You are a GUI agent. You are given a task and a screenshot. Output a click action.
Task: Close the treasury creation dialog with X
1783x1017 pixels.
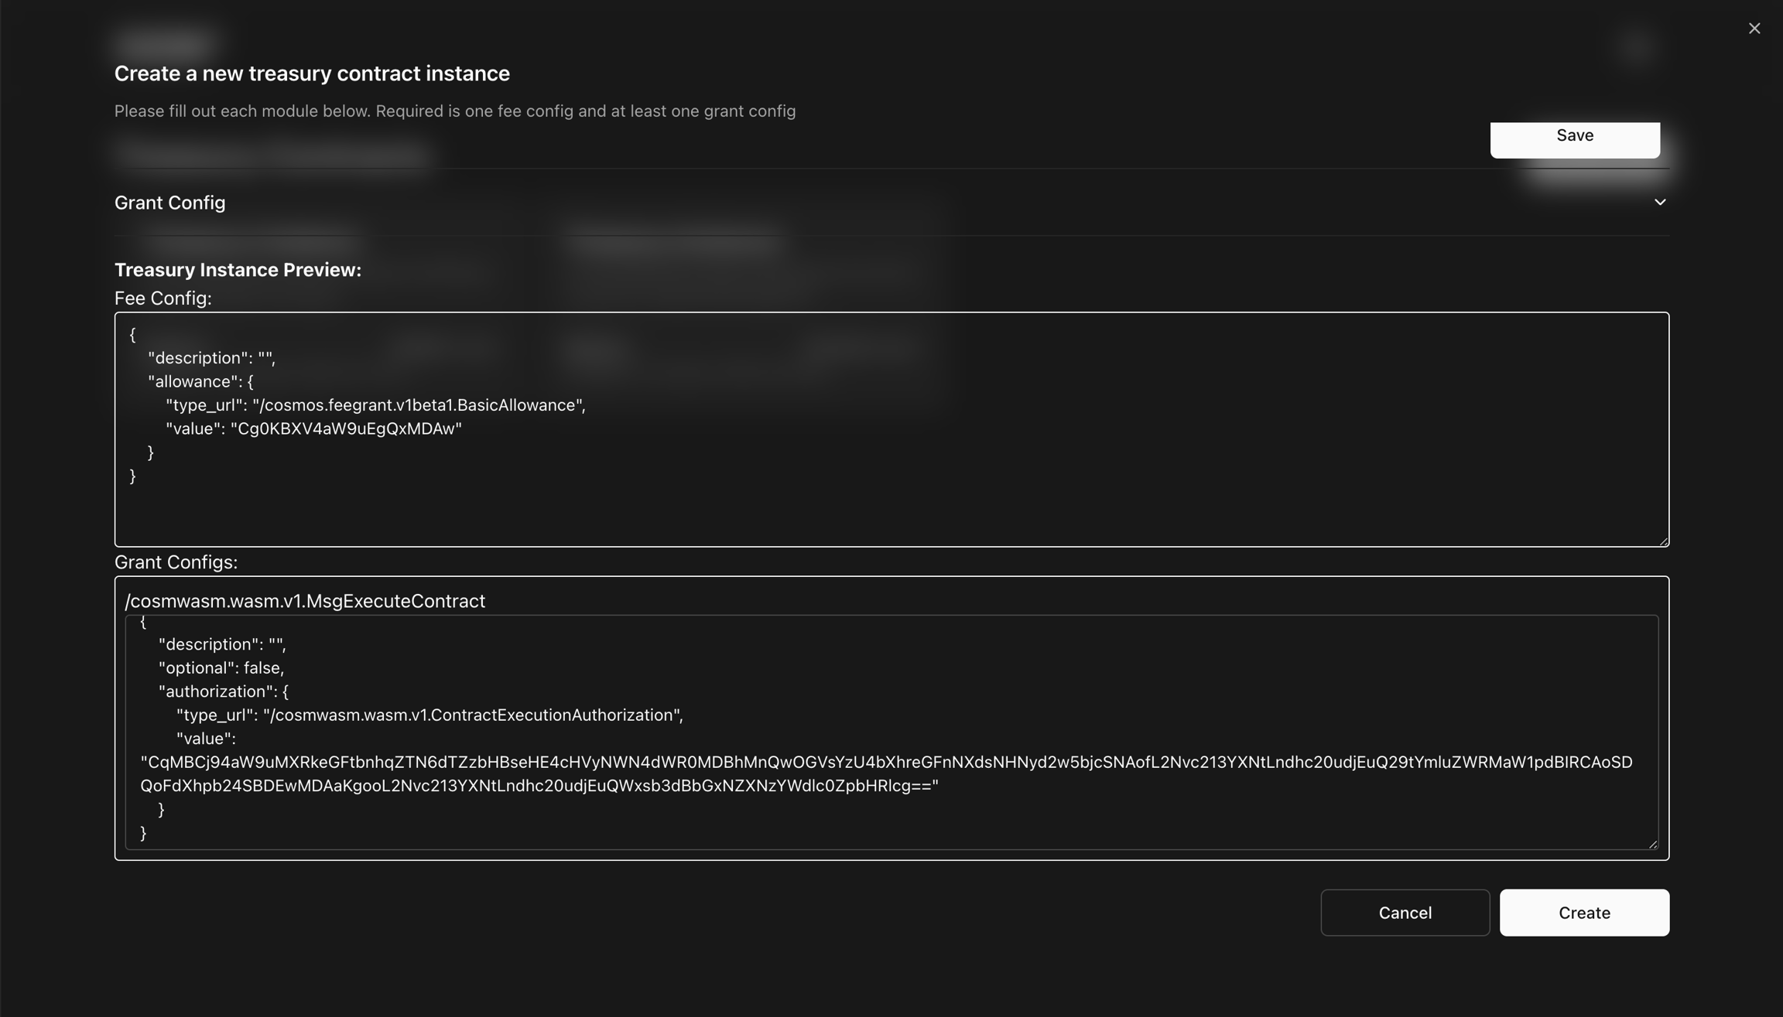click(x=1754, y=29)
